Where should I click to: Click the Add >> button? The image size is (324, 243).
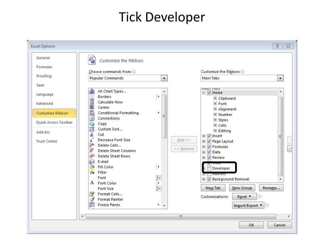184,140
